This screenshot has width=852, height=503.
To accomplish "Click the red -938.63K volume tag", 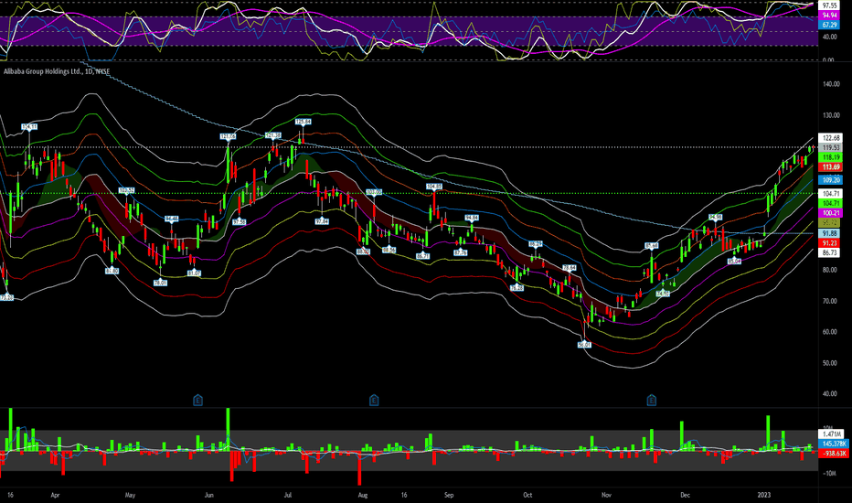I will point(834,453).
